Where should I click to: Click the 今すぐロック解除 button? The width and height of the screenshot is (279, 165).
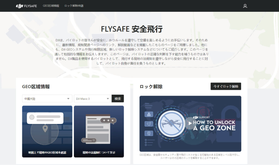click(x=226, y=86)
